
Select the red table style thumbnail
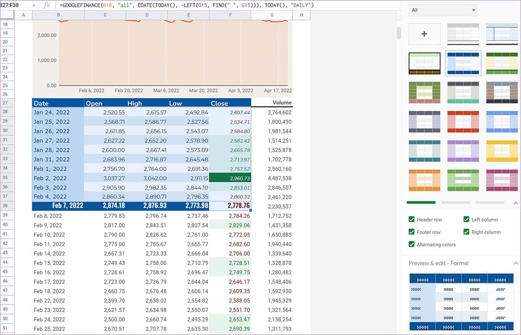tap(463, 122)
